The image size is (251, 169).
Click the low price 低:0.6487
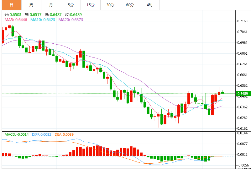53,15
